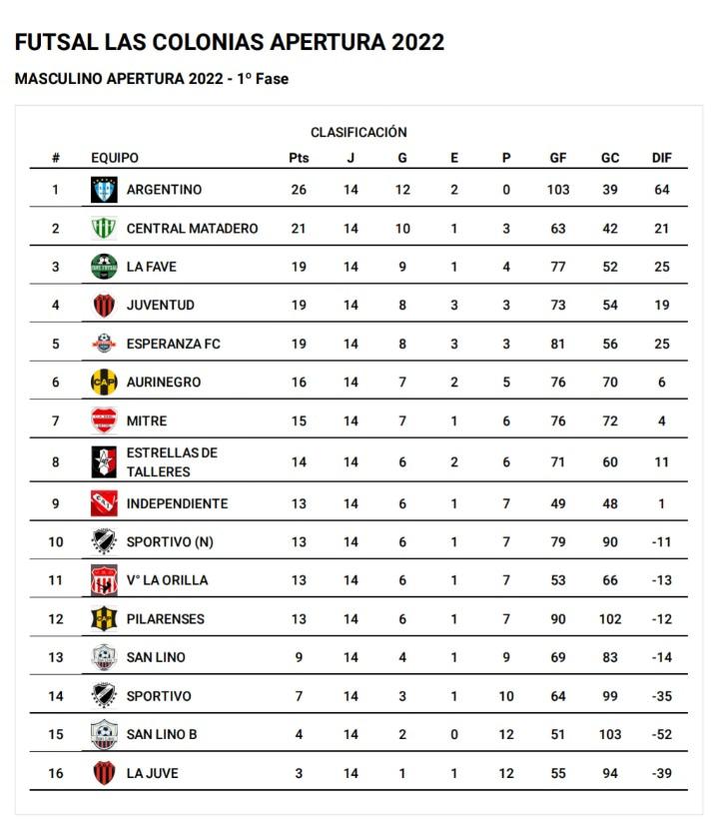Click the DIF column header

pyautogui.click(x=661, y=158)
